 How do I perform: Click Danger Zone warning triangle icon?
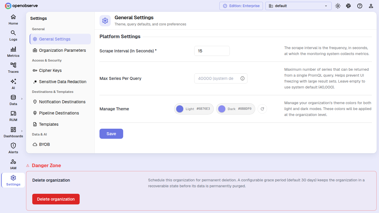[x=28, y=166]
